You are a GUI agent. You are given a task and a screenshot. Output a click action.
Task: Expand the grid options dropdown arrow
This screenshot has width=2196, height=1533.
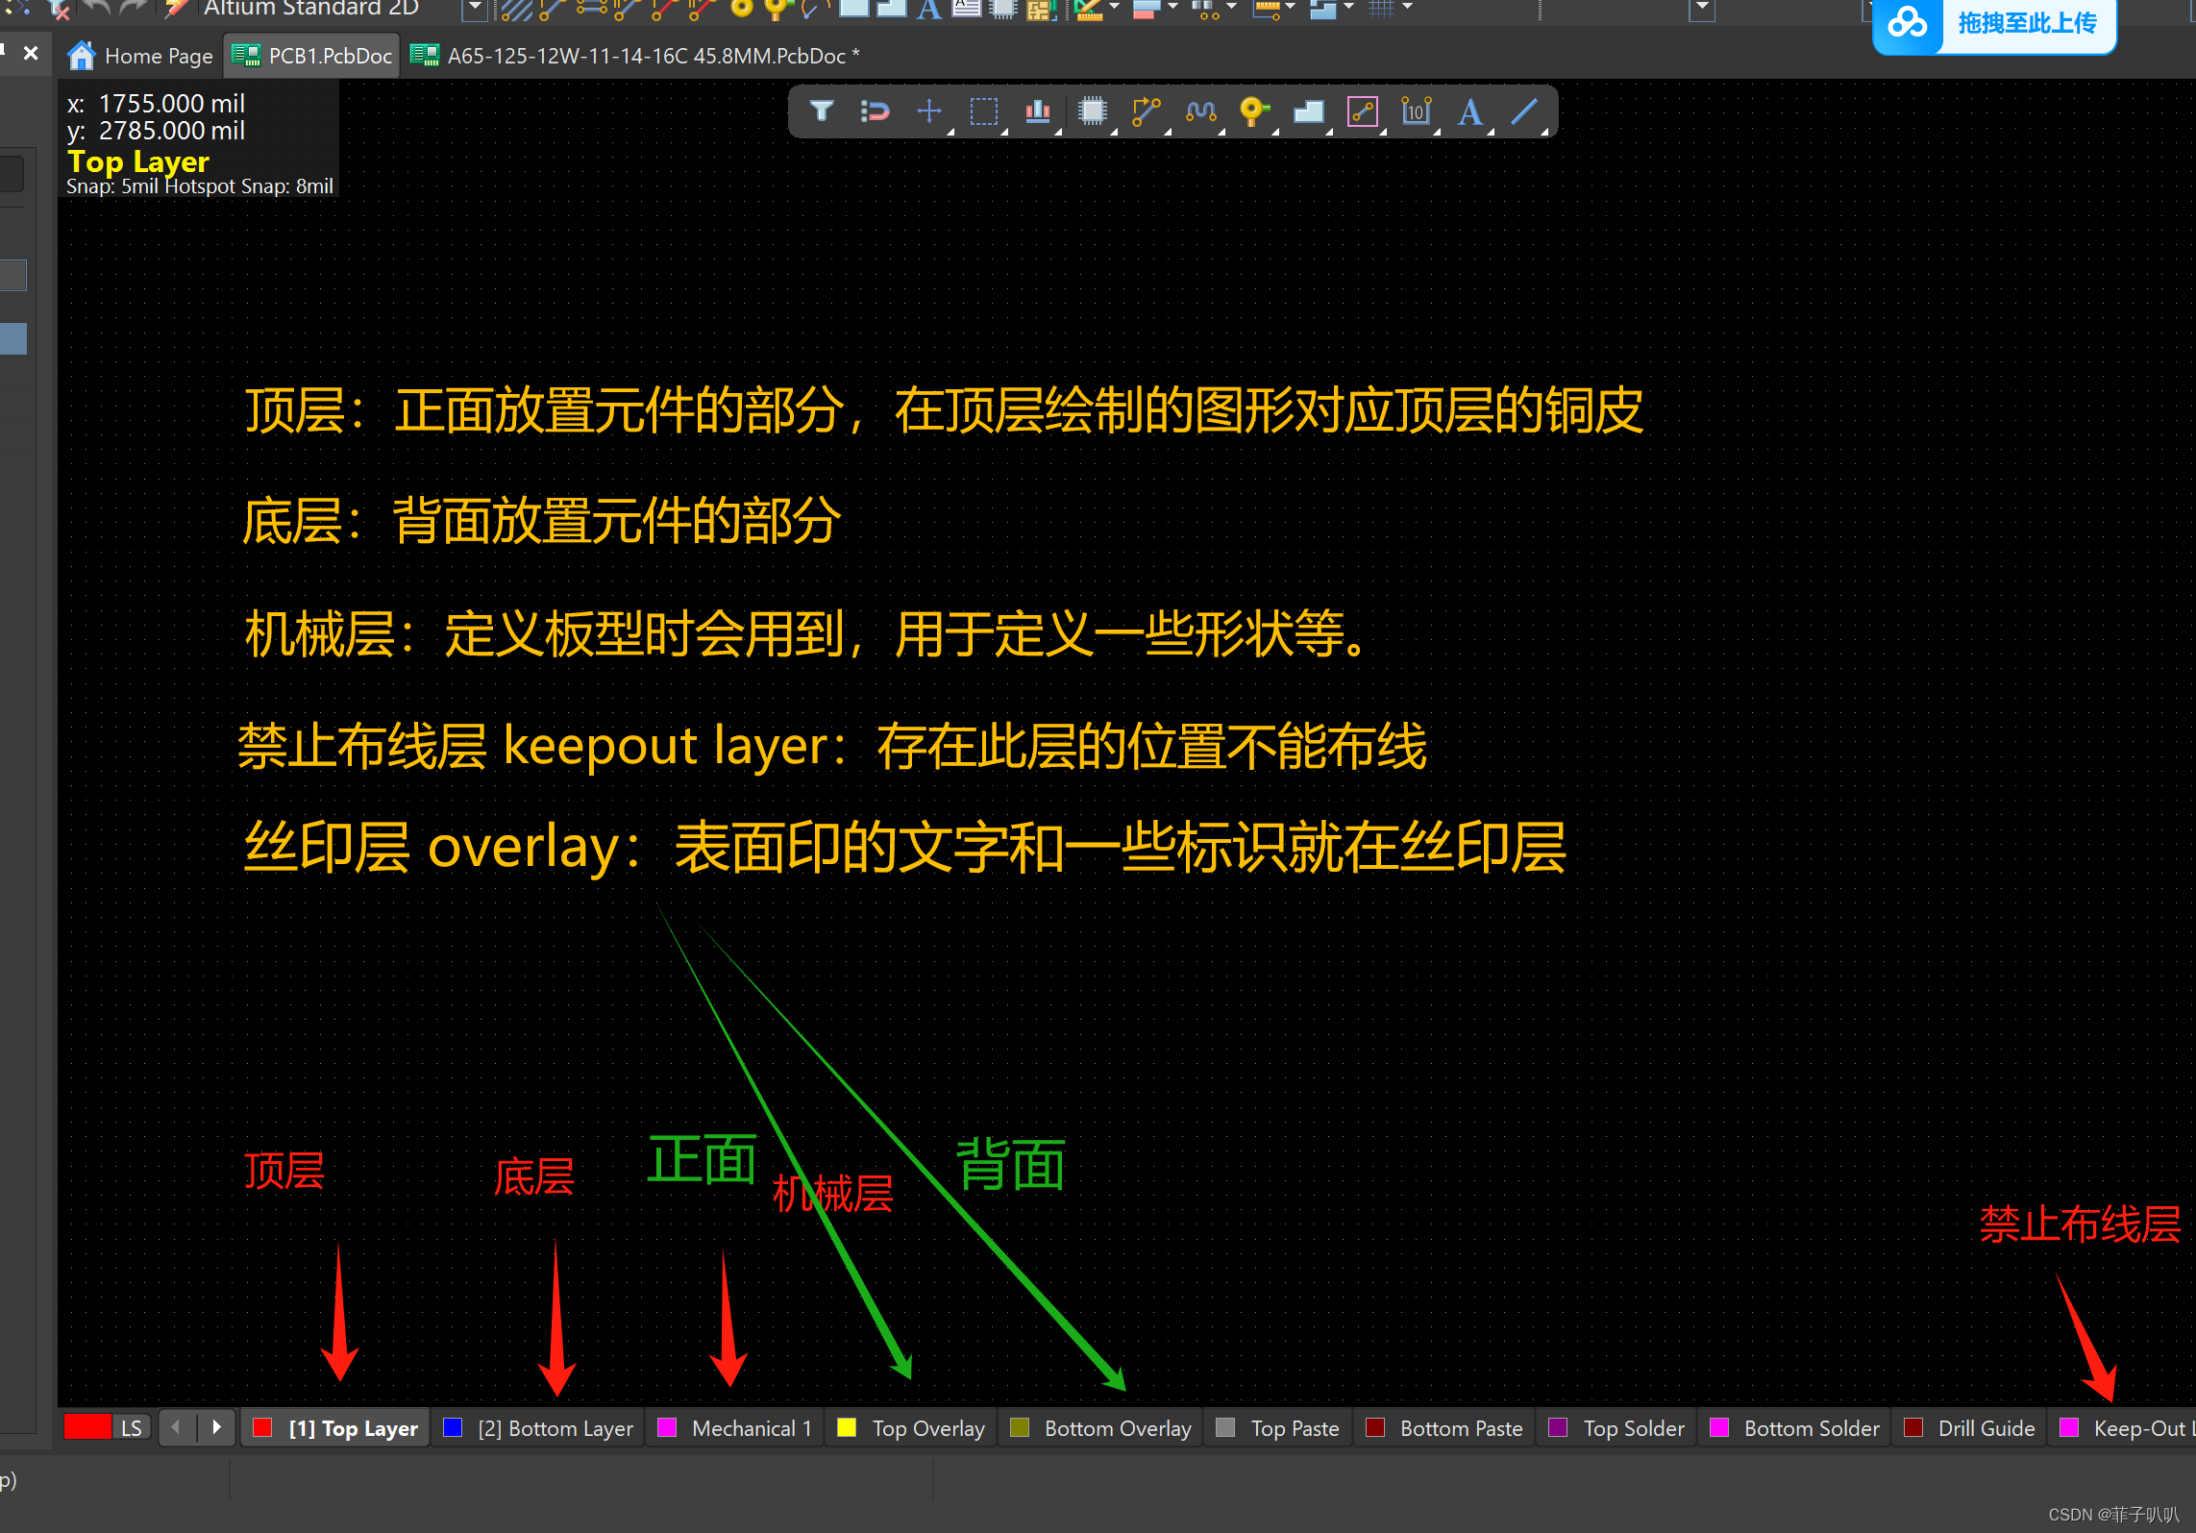point(1408,8)
